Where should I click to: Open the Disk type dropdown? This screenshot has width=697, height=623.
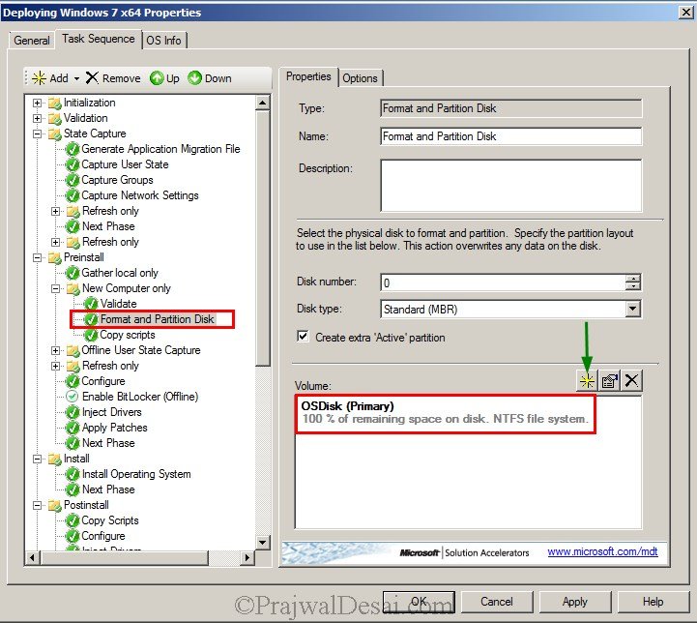click(632, 309)
